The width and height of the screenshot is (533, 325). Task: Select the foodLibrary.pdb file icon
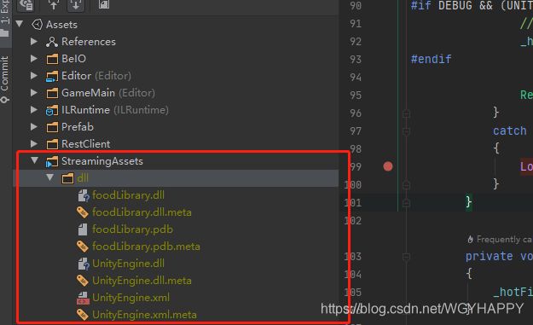point(83,229)
